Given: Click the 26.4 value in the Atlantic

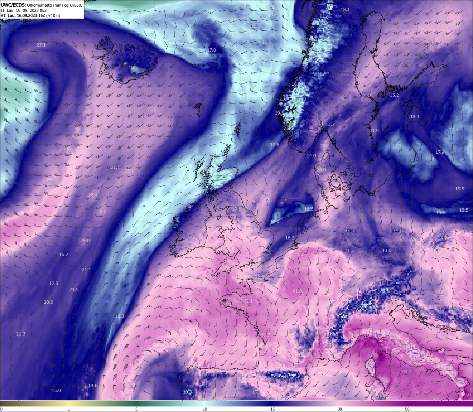Looking at the screenshot, I should tap(93, 195).
